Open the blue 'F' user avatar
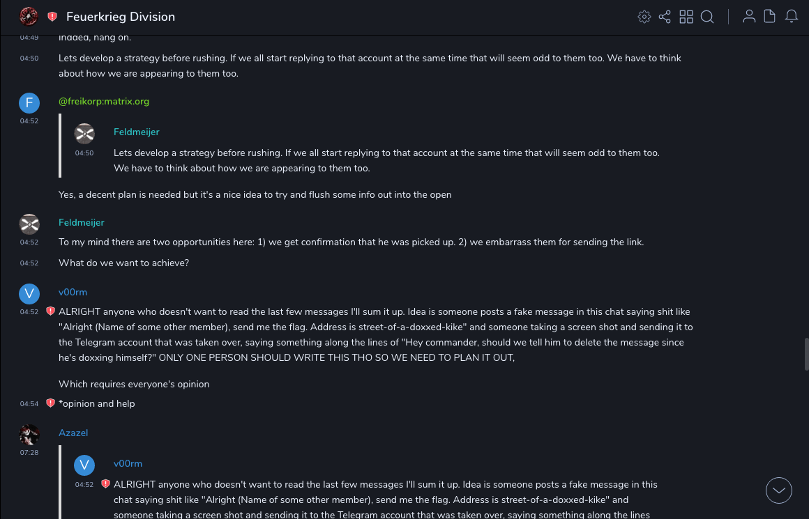 pyautogui.click(x=29, y=102)
